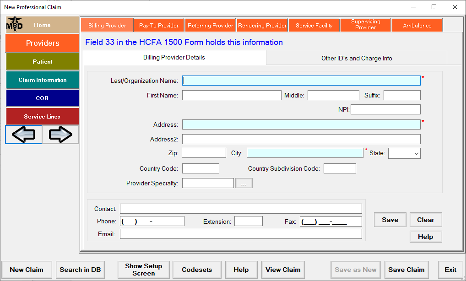Click the Exit button
The width and height of the screenshot is (466, 281).
click(450, 270)
